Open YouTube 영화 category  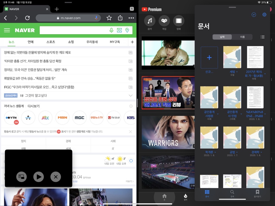tap(179, 23)
